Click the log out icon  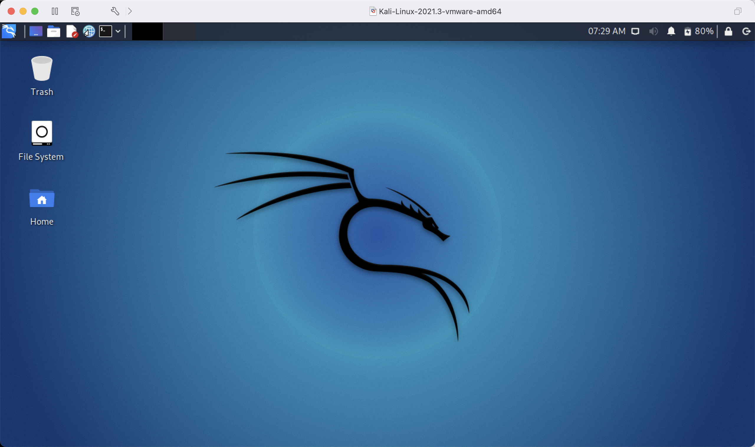pyautogui.click(x=746, y=31)
